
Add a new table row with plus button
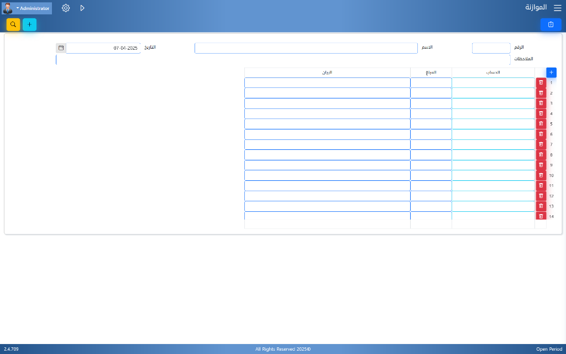click(x=551, y=72)
